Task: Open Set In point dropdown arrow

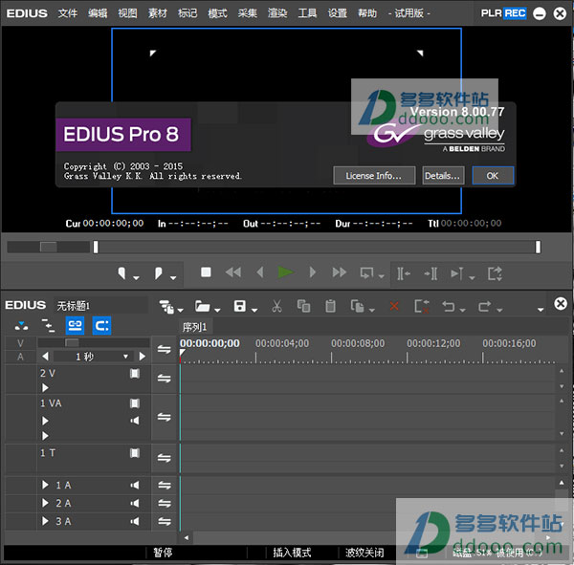Action: tap(136, 278)
